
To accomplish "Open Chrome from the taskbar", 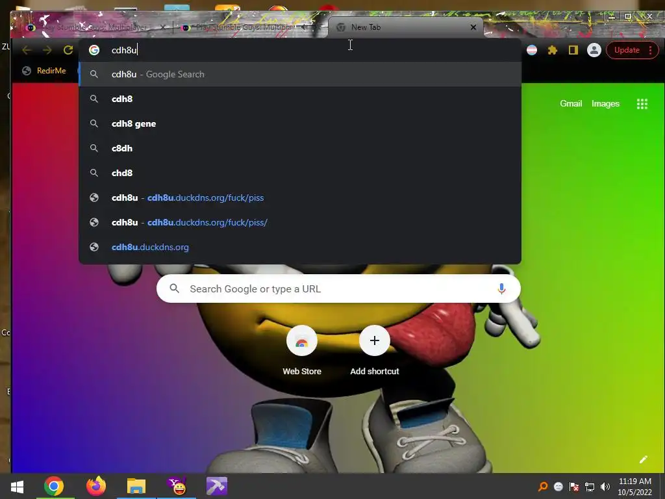I will pyautogui.click(x=54, y=486).
